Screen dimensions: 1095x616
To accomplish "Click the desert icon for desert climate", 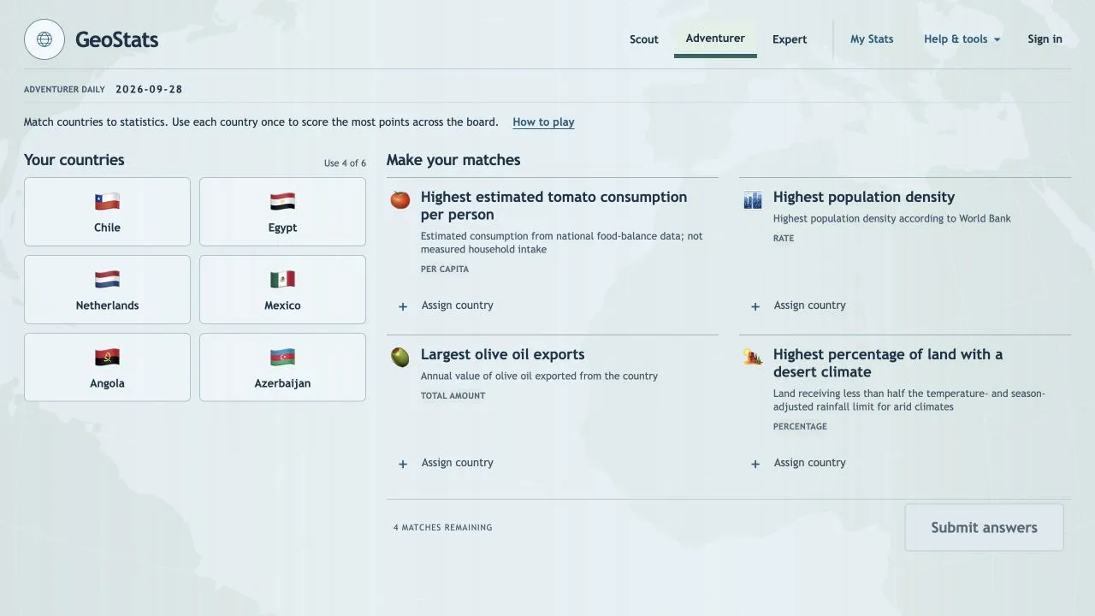I will pos(752,357).
